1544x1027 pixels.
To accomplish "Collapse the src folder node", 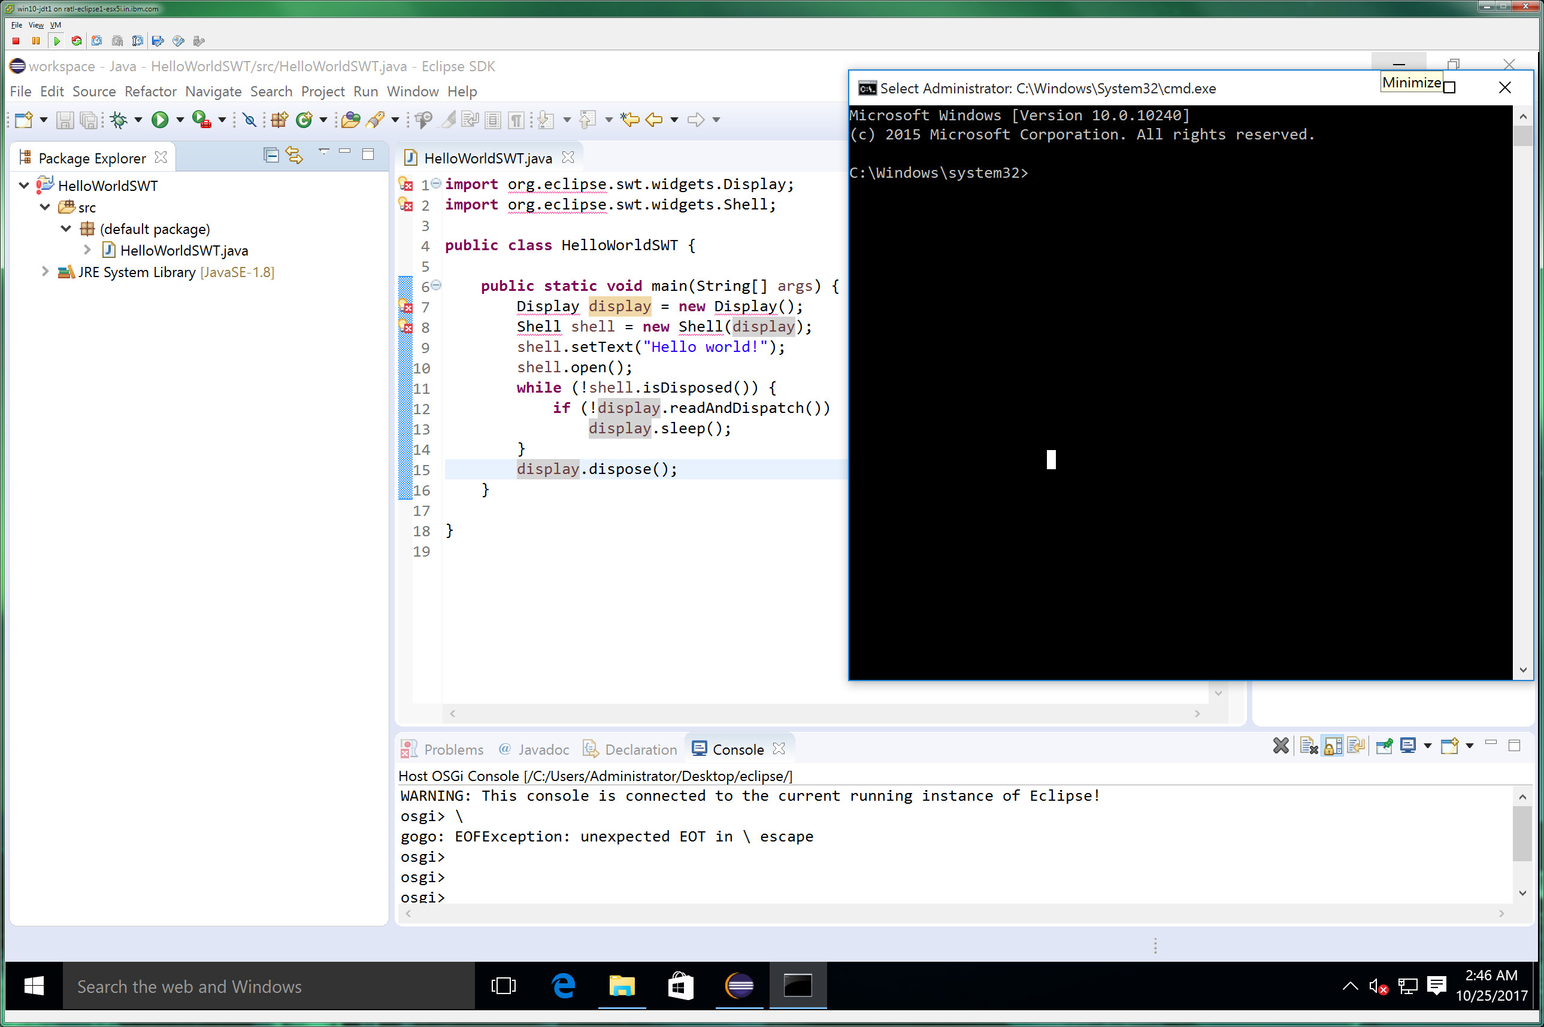I will [46, 207].
